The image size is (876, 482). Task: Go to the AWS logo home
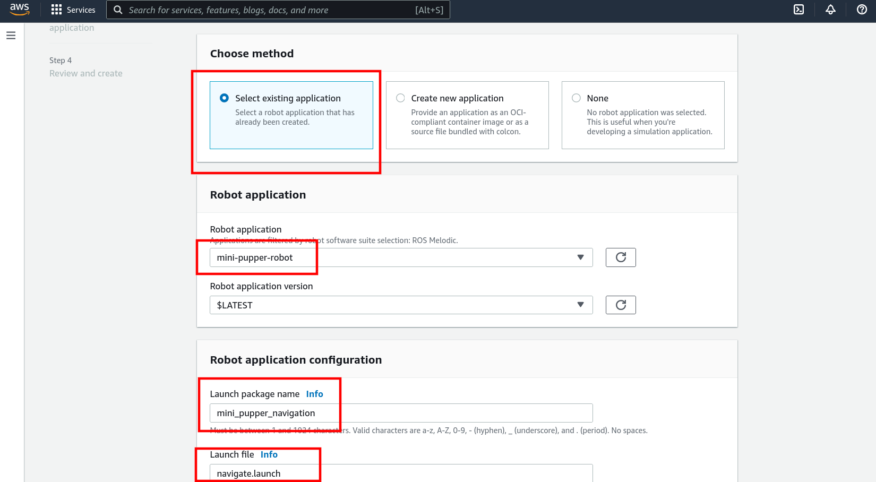pos(20,10)
